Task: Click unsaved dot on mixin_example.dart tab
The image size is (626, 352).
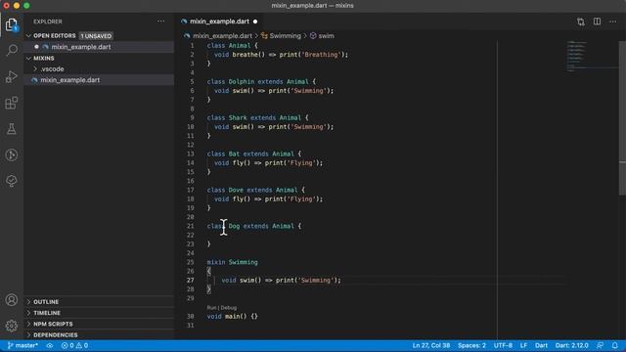Action: tap(255, 22)
